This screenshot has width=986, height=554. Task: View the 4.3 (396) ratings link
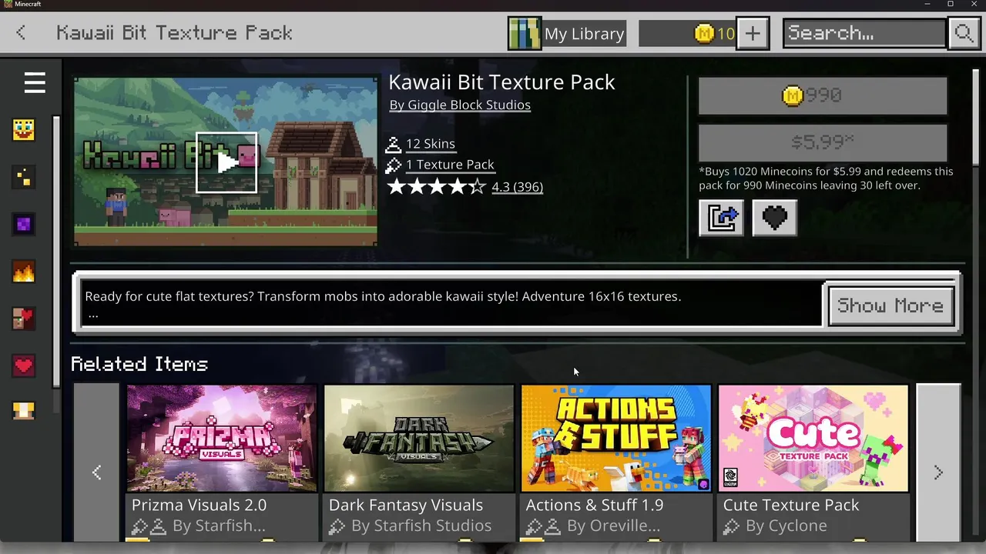517,187
